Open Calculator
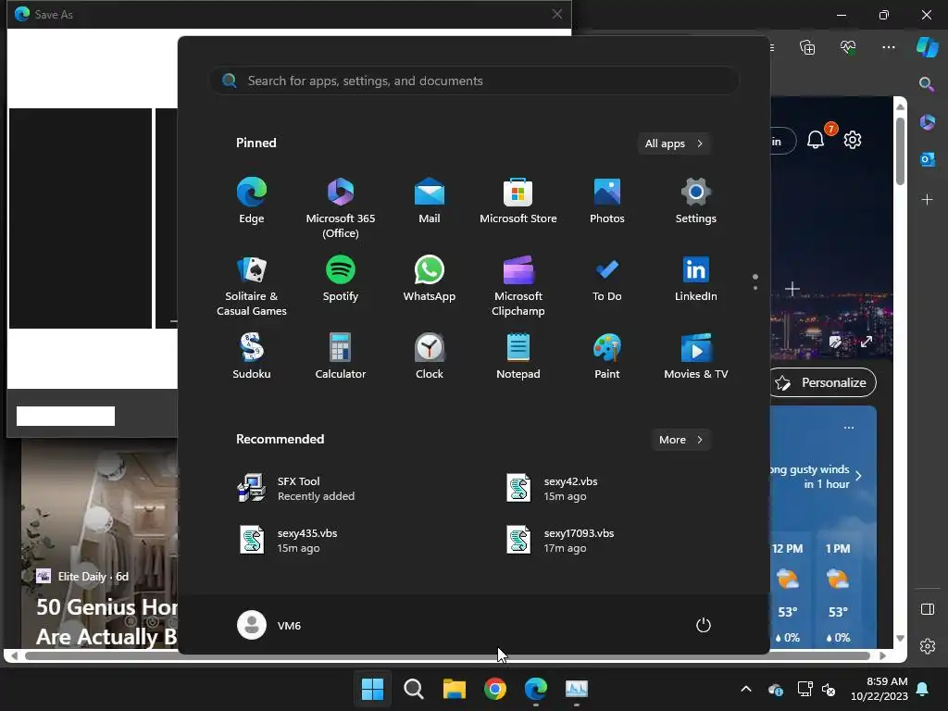The width and height of the screenshot is (948, 711). click(341, 356)
